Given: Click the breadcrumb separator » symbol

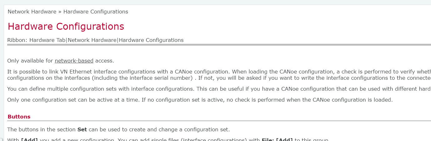Looking at the screenshot, I should click(x=60, y=12).
